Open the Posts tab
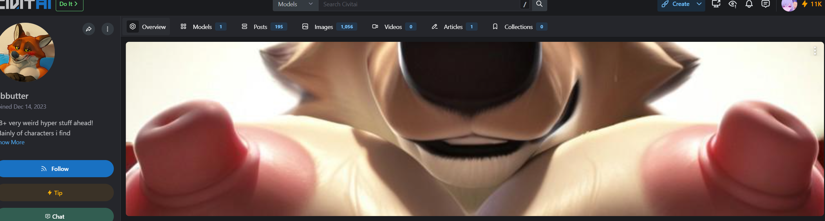 click(x=264, y=27)
